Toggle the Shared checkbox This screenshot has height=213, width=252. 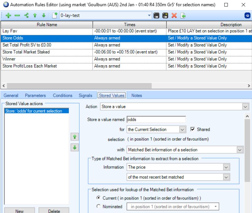[x=192, y=129]
